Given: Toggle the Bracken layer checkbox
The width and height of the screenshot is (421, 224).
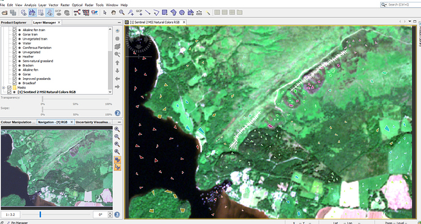Looking at the screenshot, I should click(15, 65).
